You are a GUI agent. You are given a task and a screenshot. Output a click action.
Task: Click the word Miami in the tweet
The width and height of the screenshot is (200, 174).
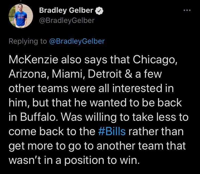pos(68,74)
